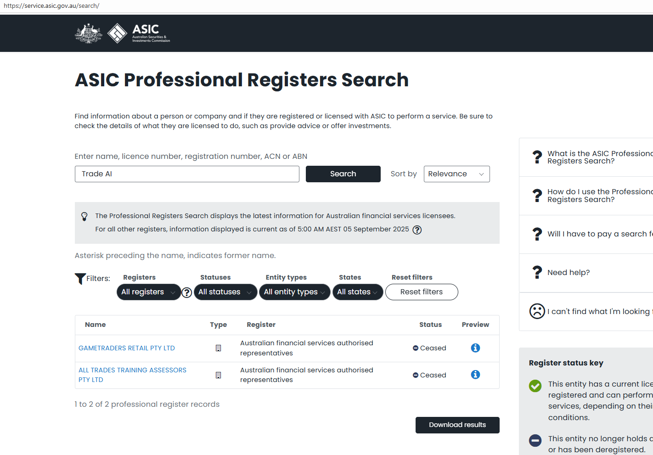Open 'Will I have to pay a search' help

click(600, 234)
